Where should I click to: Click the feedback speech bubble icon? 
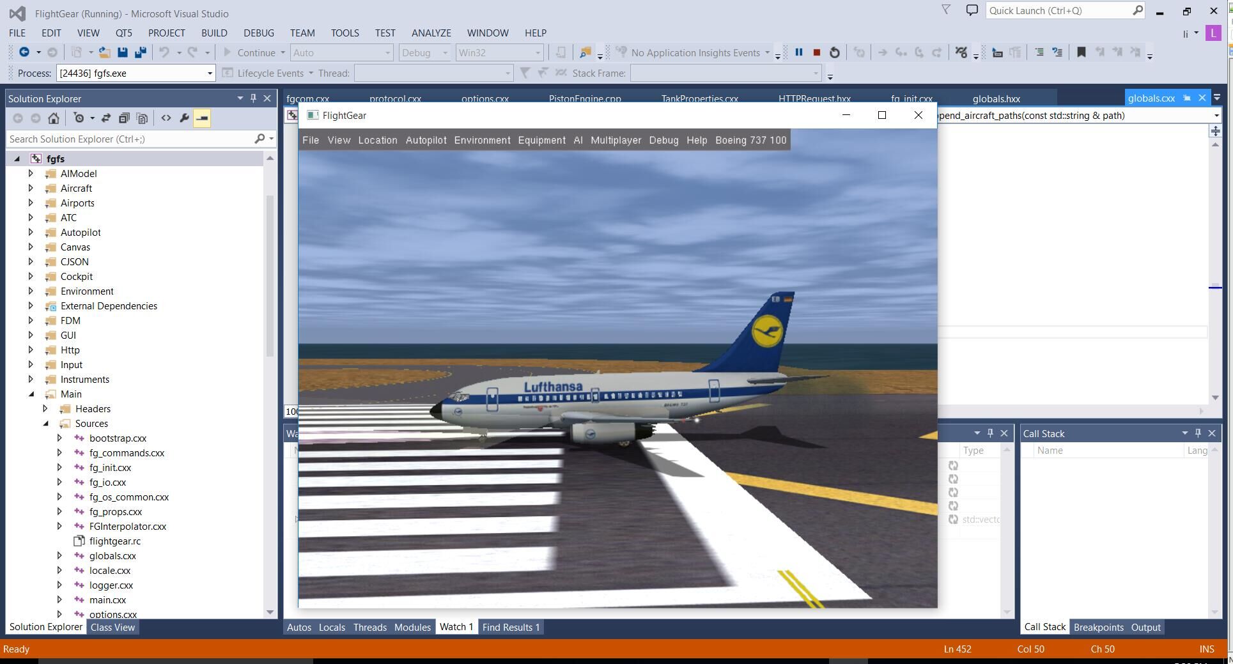click(972, 10)
